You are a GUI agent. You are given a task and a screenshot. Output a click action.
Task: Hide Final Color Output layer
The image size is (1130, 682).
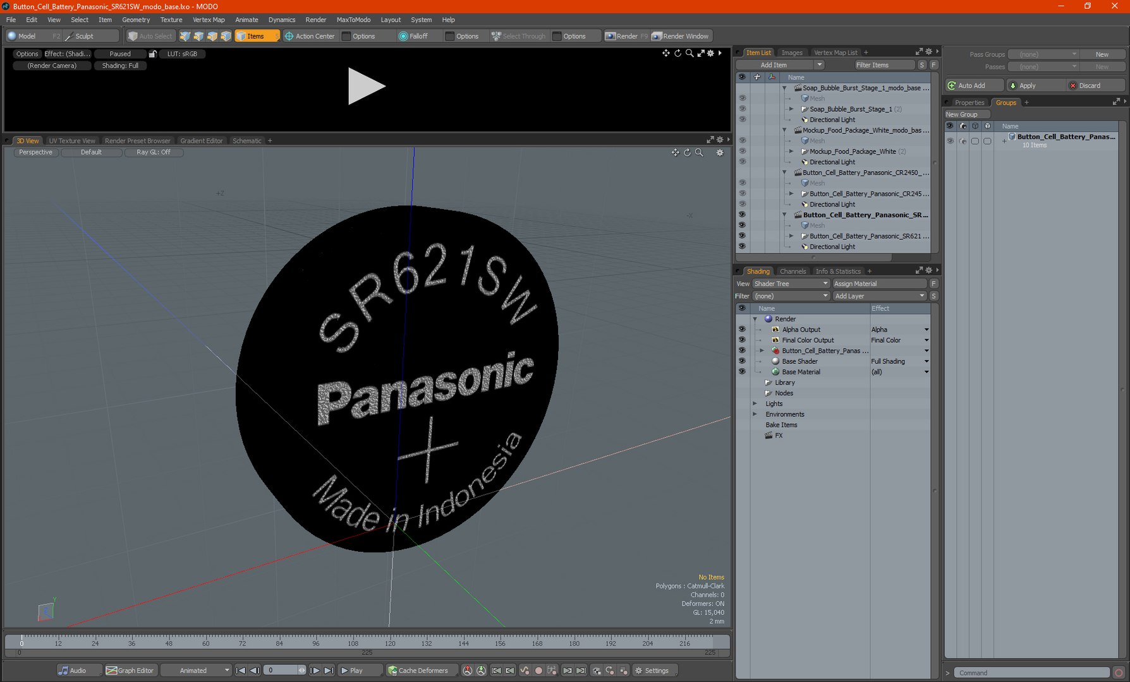(742, 340)
